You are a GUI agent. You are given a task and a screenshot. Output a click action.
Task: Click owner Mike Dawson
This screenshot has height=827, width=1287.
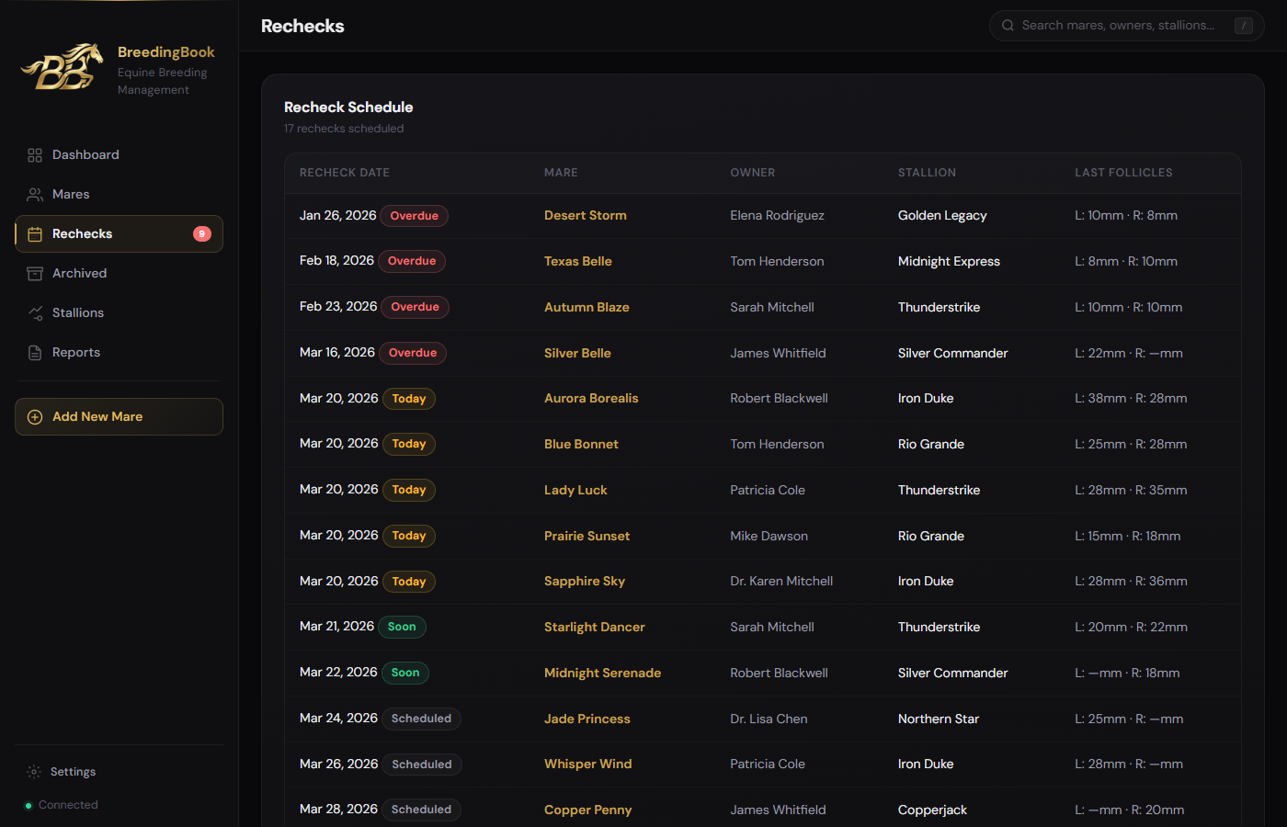769,537
